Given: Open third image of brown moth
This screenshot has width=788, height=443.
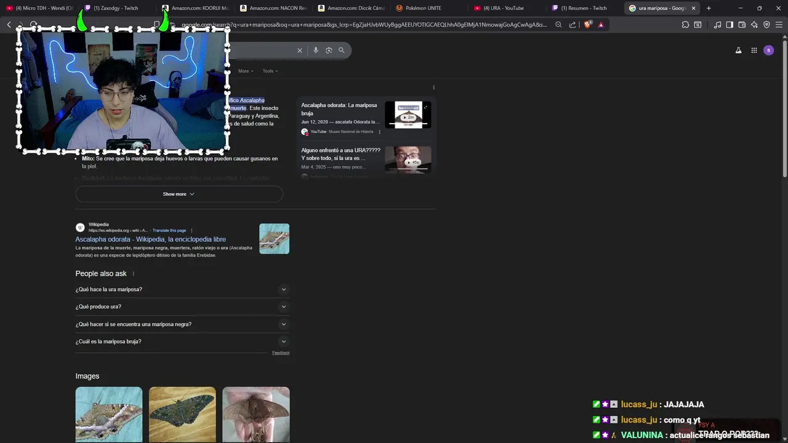Looking at the screenshot, I should pos(256,414).
